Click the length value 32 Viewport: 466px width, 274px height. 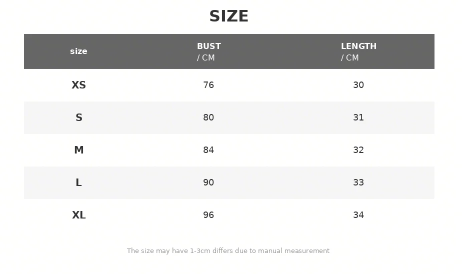[x=358, y=150]
